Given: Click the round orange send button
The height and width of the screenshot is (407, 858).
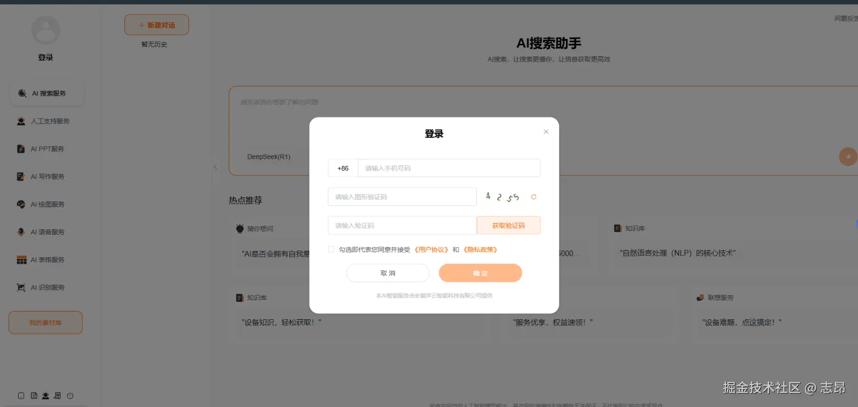Looking at the screenshot, I should [848, 157].
